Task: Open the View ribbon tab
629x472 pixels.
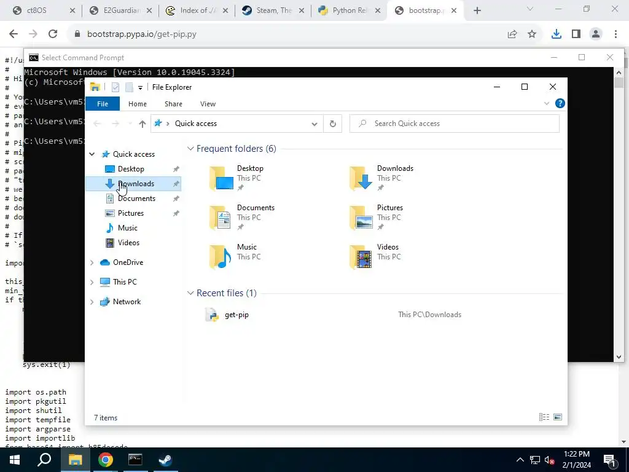Action: pyautogui.click(x=208, y=104)
